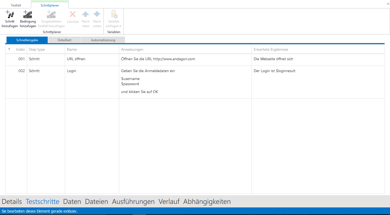Click Eingebetteten Testfall hinzufügen icon
This screenshot has height=215, width=390.
[x=51, y=14]
